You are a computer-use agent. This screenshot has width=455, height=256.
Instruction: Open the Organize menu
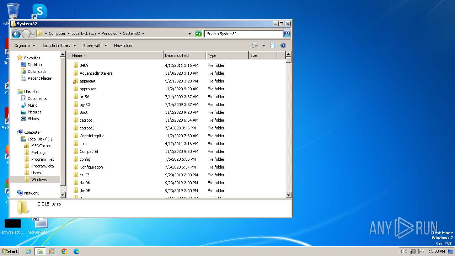25,46
